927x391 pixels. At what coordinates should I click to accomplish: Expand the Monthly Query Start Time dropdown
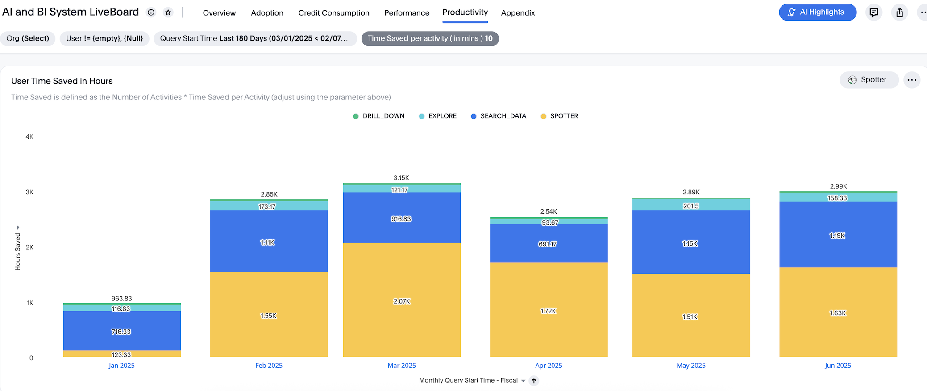pyautogui.click(x=523, y=381)
